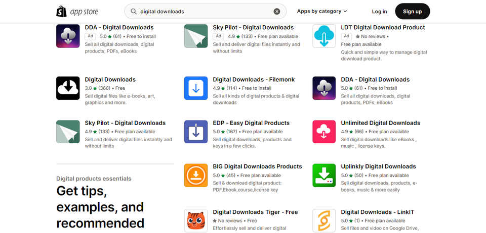The image size is (486, 233).
Task: Click 'Sell all kinds of digital products' description
Action: coord(256,99)
